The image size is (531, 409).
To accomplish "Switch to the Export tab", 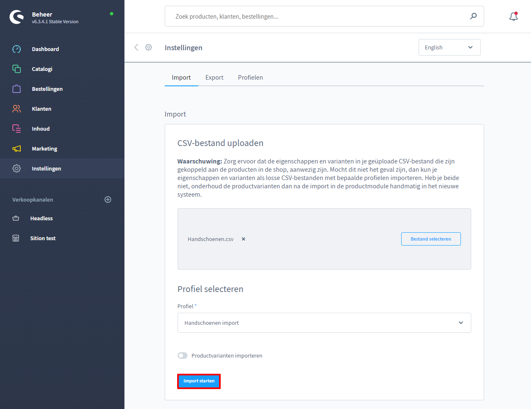I will [214, 78].
